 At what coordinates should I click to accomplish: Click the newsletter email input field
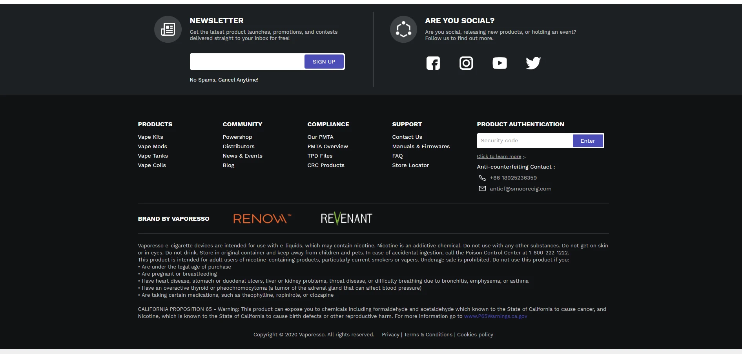[x=247, y=62]
